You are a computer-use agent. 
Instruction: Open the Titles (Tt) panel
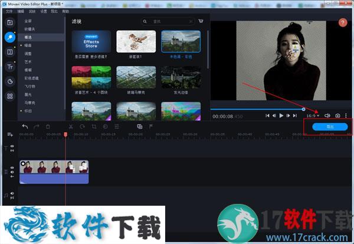coord(10,67)
